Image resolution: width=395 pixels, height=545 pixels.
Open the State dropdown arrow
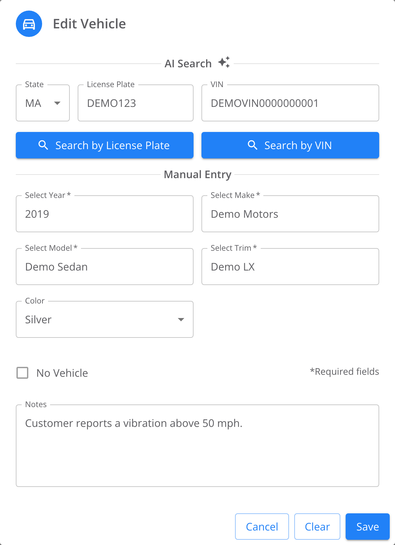click(57, 103)
